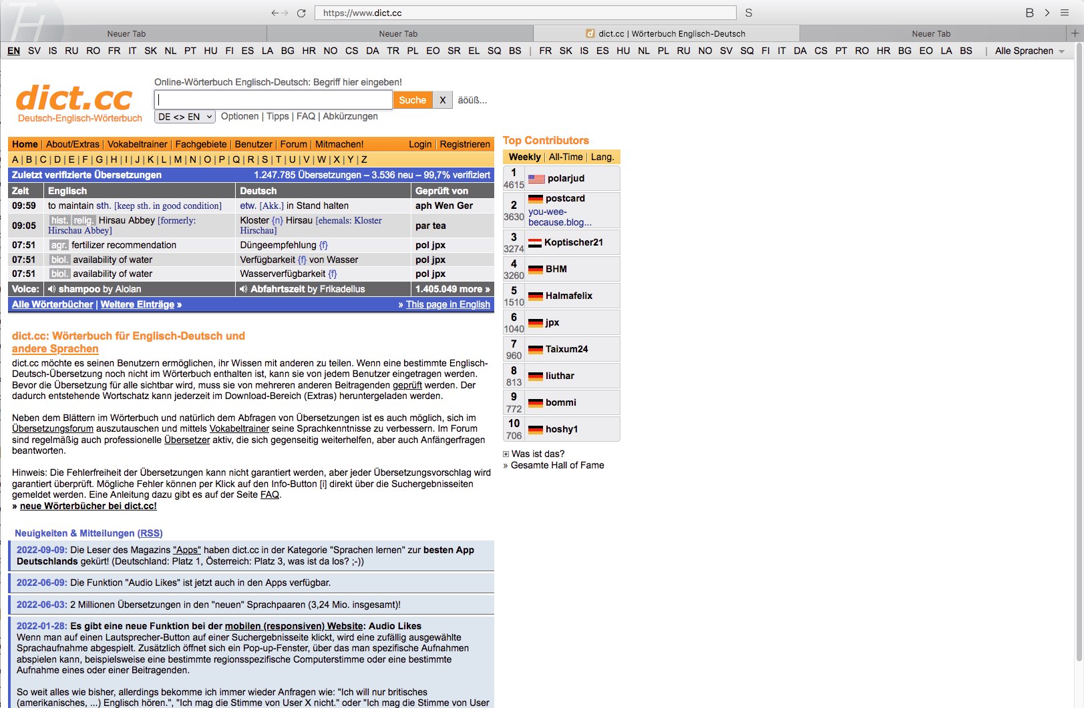The height and width of the screenshot is (708, 1084).
Task: Click the flag next to Koptischer21
Action: (536, 243)
